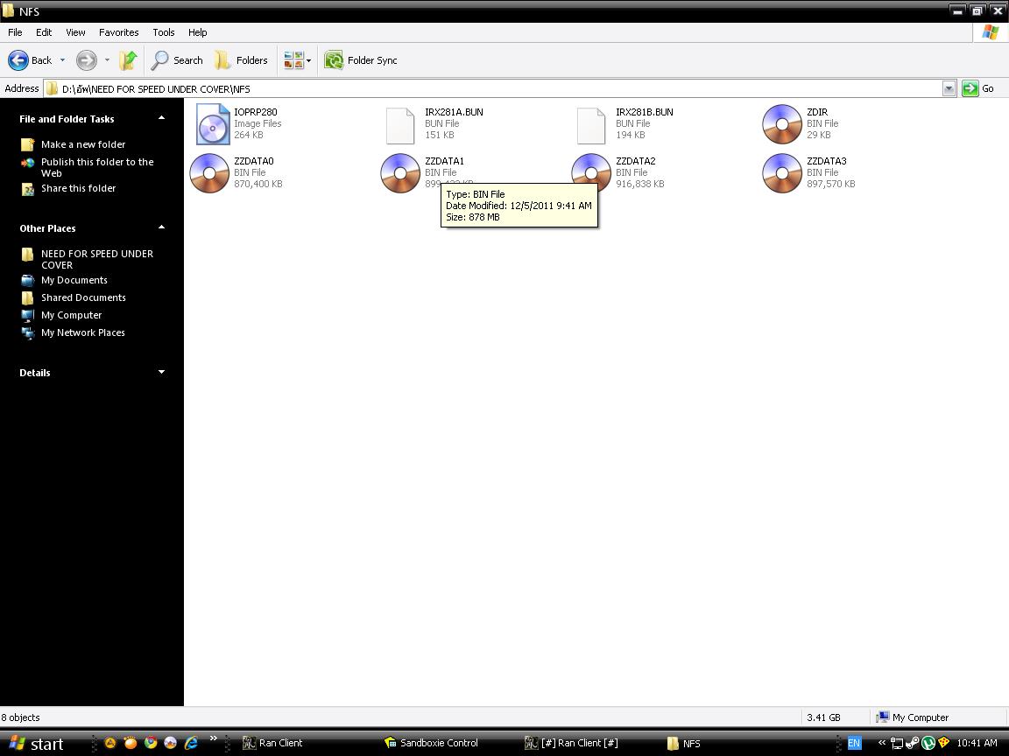The height and width of the screenshot is (756, 1009).
Task: Open the Tools menu
Action: click(x=164, y=32)
